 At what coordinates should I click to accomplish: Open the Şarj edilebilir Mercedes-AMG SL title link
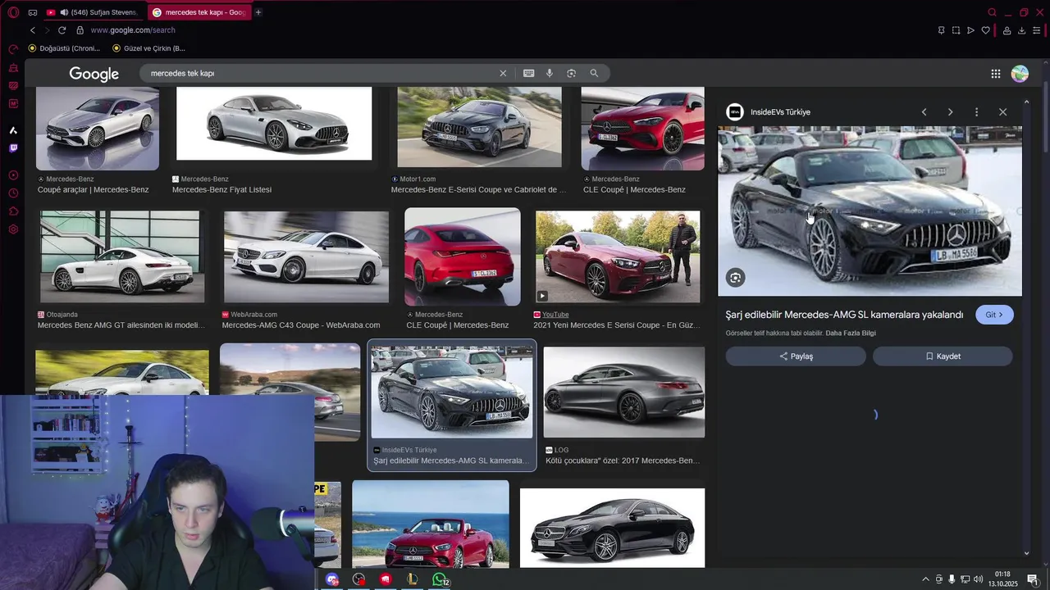(x=844, y=315)
